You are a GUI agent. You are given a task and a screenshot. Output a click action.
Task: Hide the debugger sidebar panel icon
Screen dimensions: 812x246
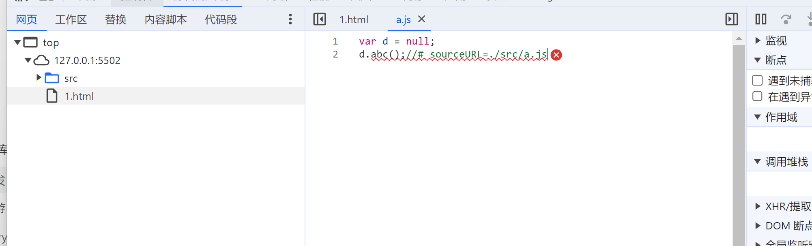pyautogui.click(x=732, y=19)
